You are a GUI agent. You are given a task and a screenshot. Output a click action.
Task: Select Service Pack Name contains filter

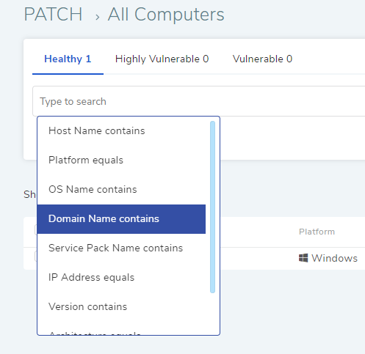(121, 248)
